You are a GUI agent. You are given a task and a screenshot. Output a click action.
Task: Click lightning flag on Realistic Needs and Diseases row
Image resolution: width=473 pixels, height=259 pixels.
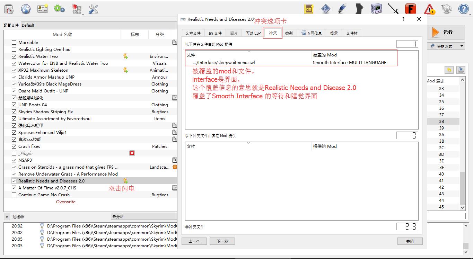125,181
